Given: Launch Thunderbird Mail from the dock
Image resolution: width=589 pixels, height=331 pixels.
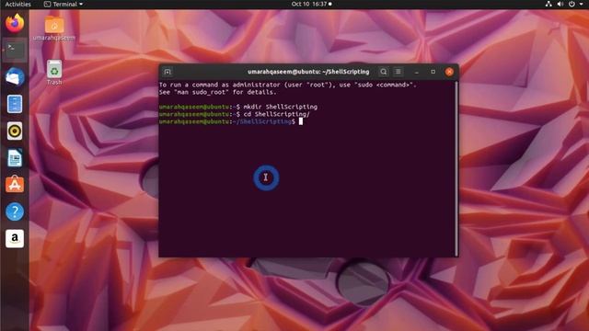Looking at the screenshot, I should pos(15,76).
